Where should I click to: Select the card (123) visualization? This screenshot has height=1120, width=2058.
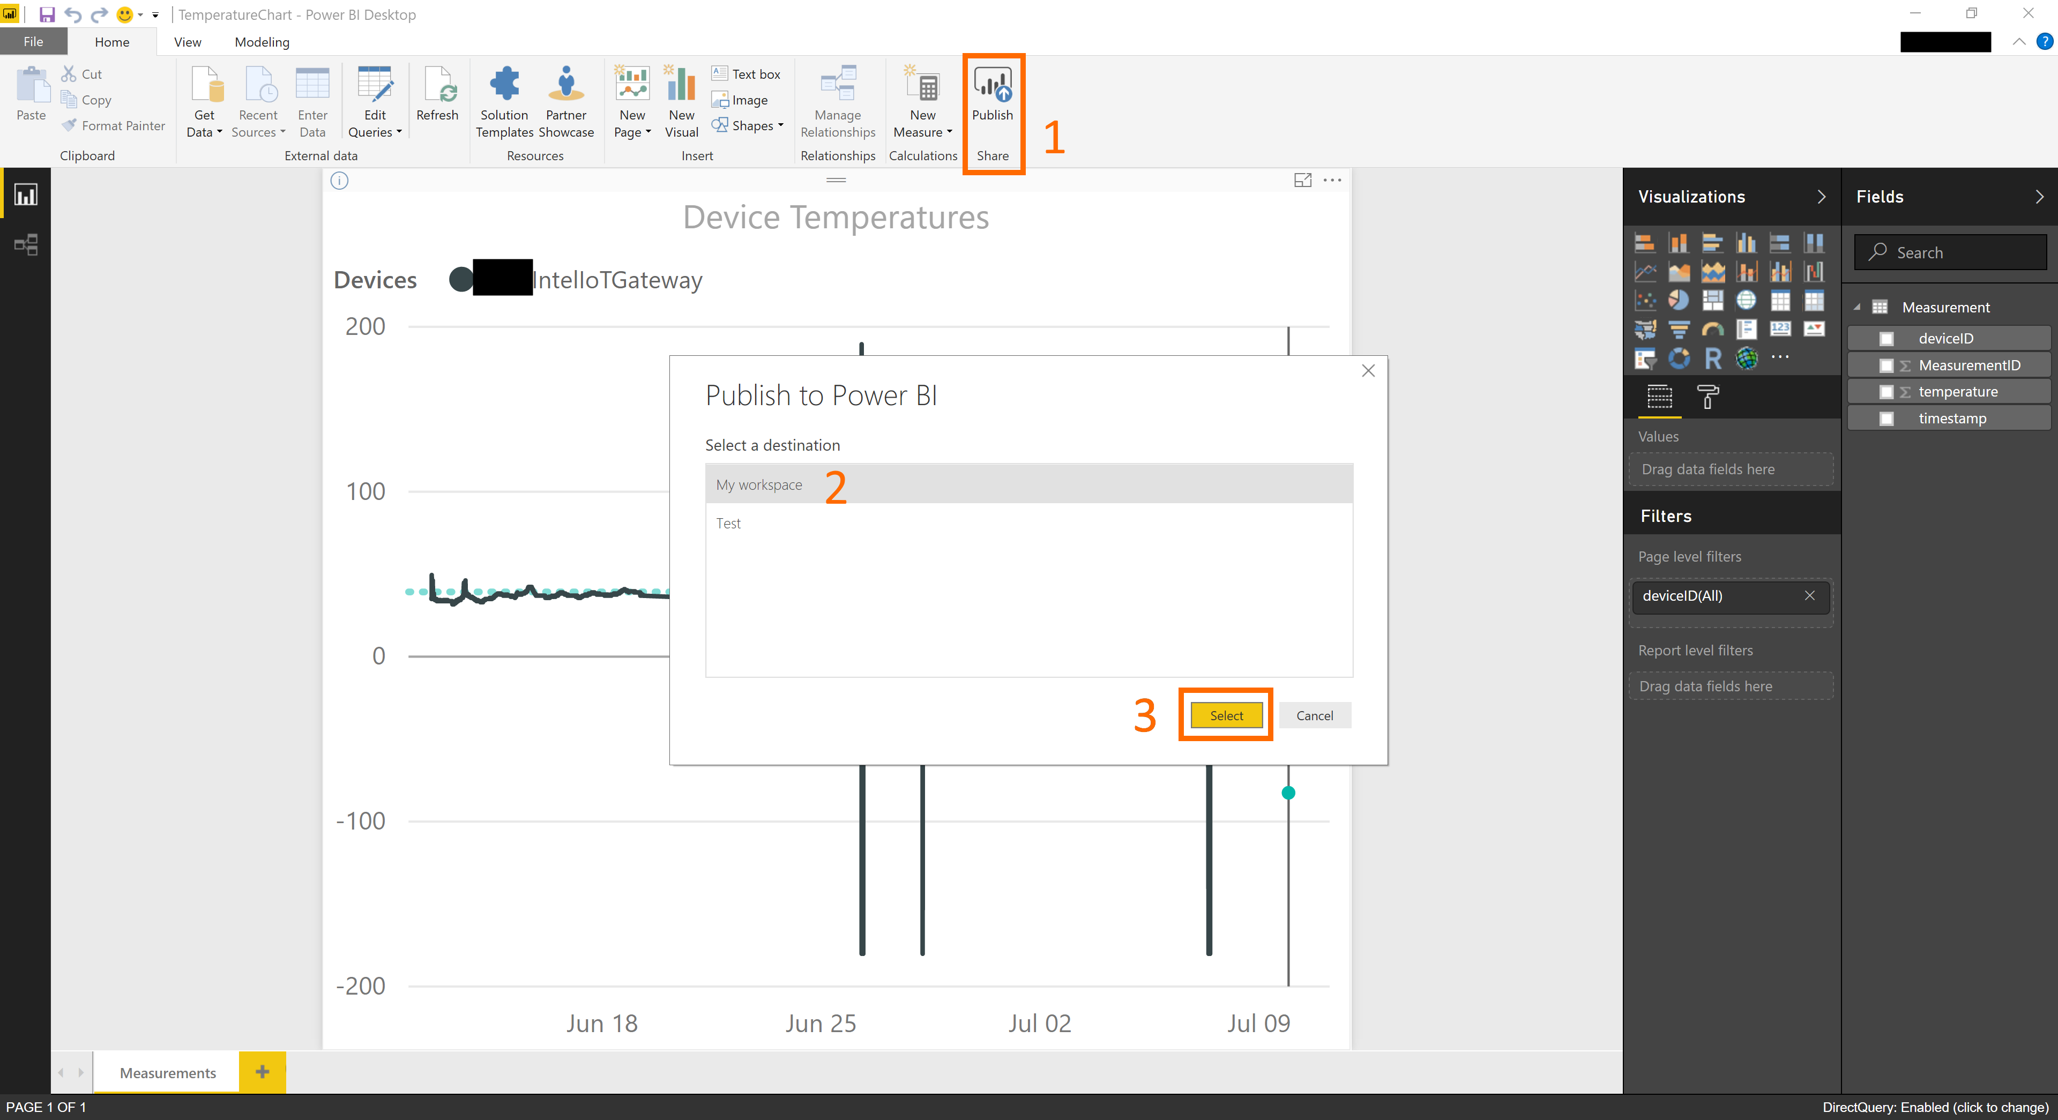coord(1780,329)
